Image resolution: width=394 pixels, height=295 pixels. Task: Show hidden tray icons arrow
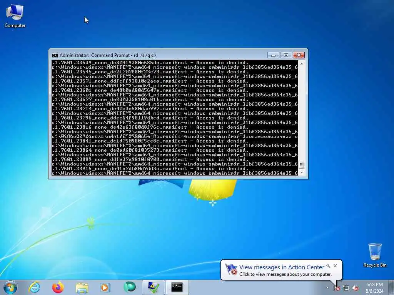[x=327, y=288]
